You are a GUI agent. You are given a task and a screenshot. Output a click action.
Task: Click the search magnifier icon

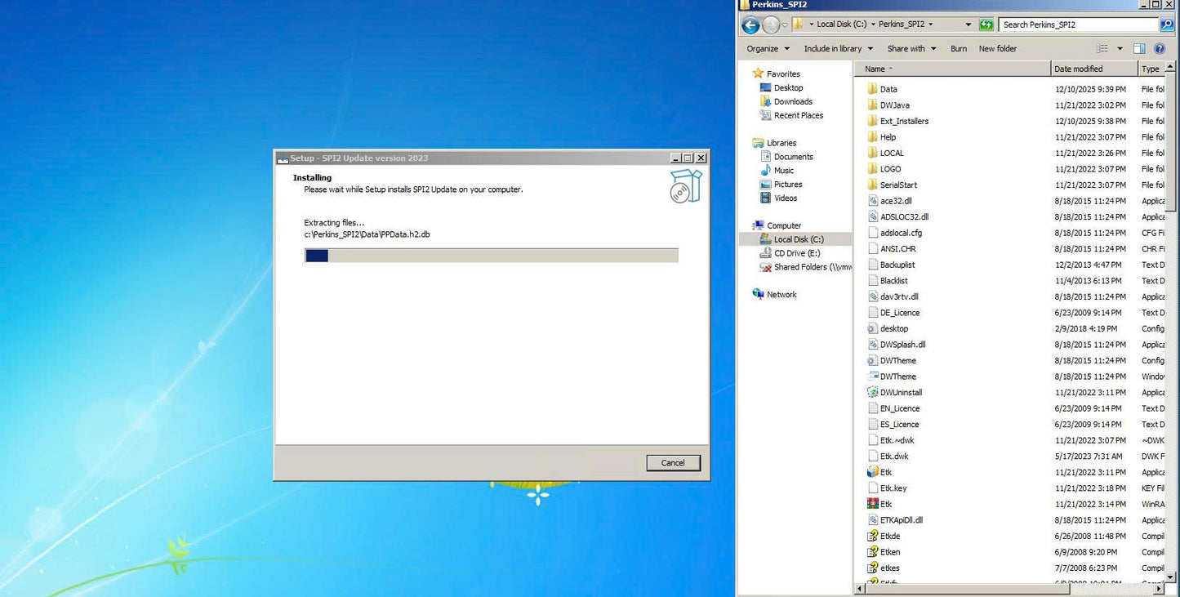[x=1166, y=25]
